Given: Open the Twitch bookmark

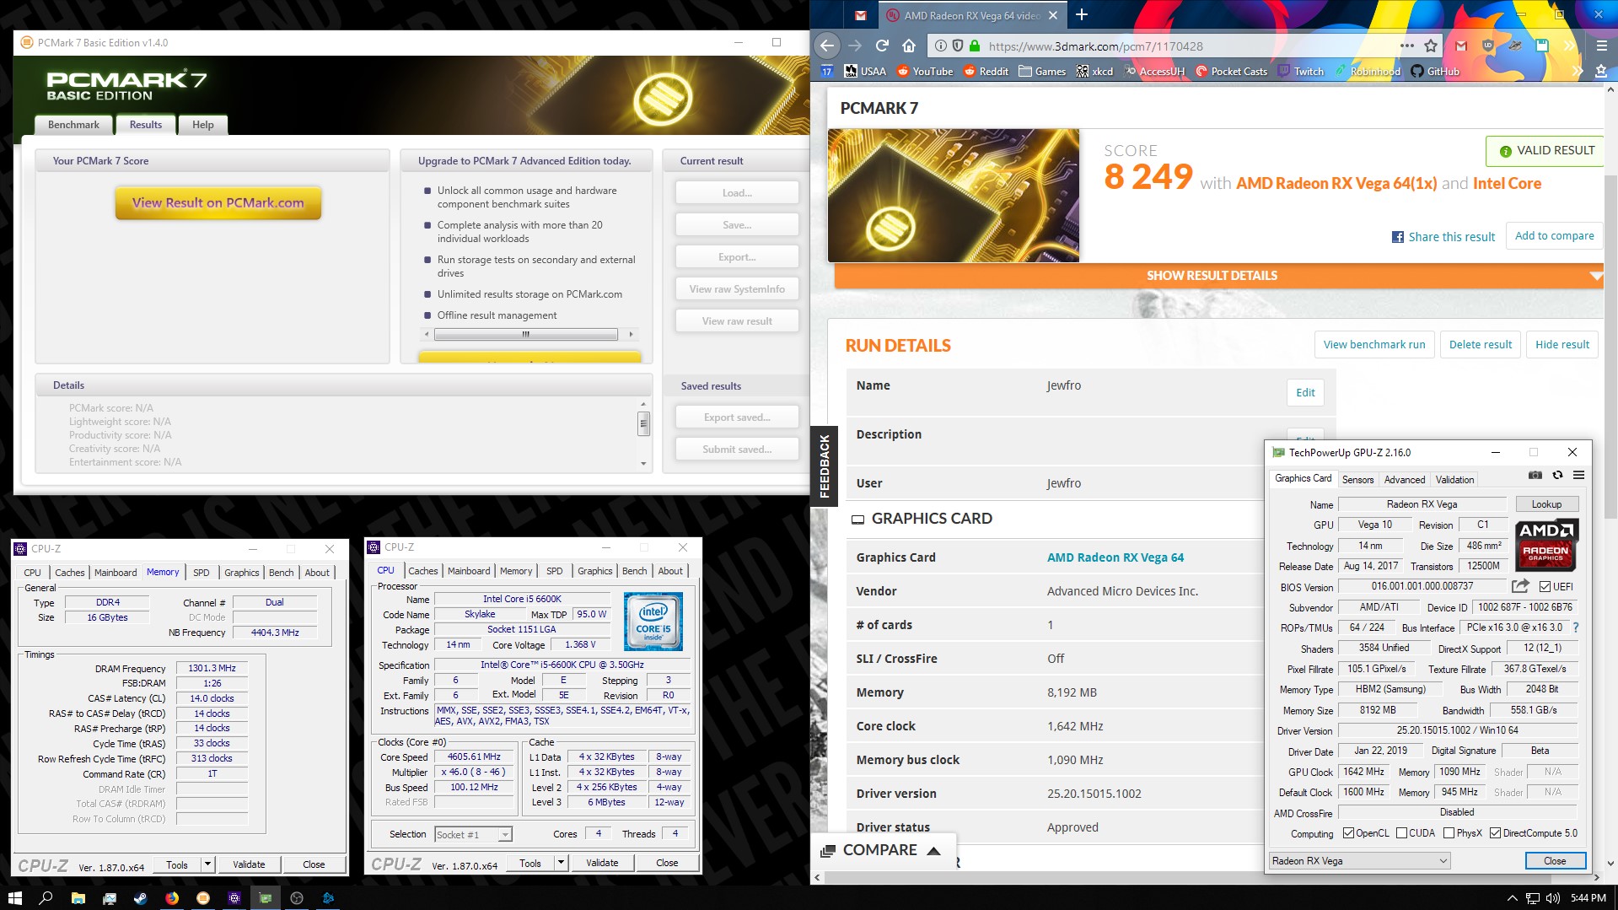Looking at the screenshot, I should 1301,72.
